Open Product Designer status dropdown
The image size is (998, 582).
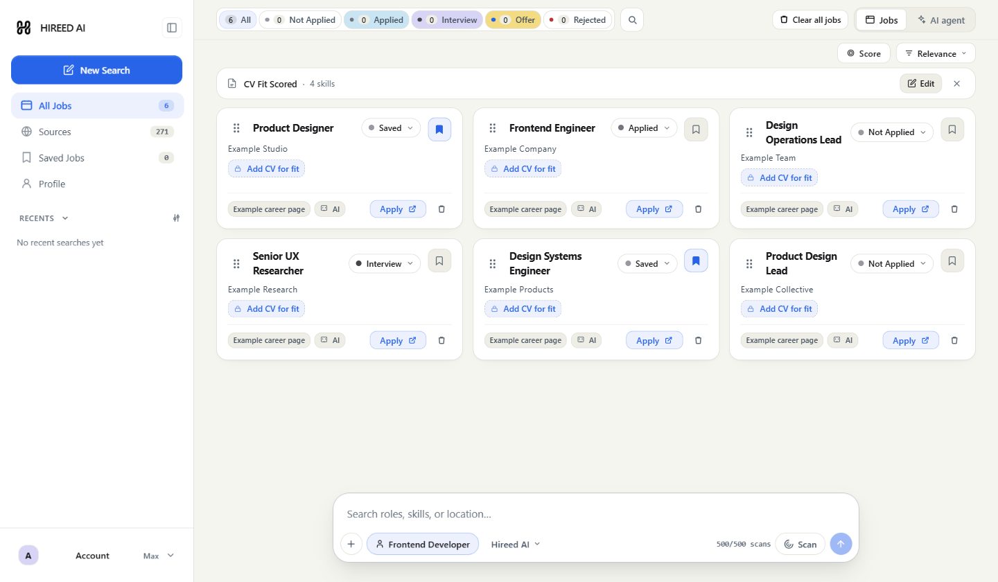tap(391, 128)
